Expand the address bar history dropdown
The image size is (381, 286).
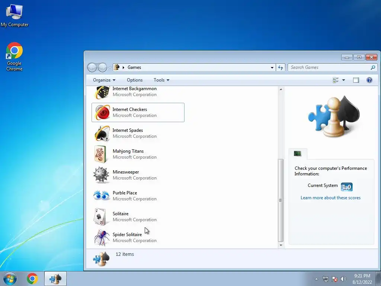click(272, 68)
